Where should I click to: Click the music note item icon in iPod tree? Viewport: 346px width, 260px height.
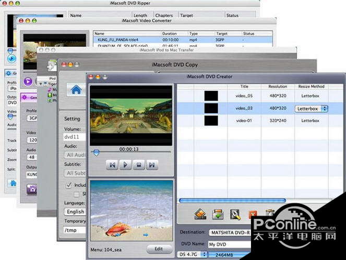click(x=50, y=89)
